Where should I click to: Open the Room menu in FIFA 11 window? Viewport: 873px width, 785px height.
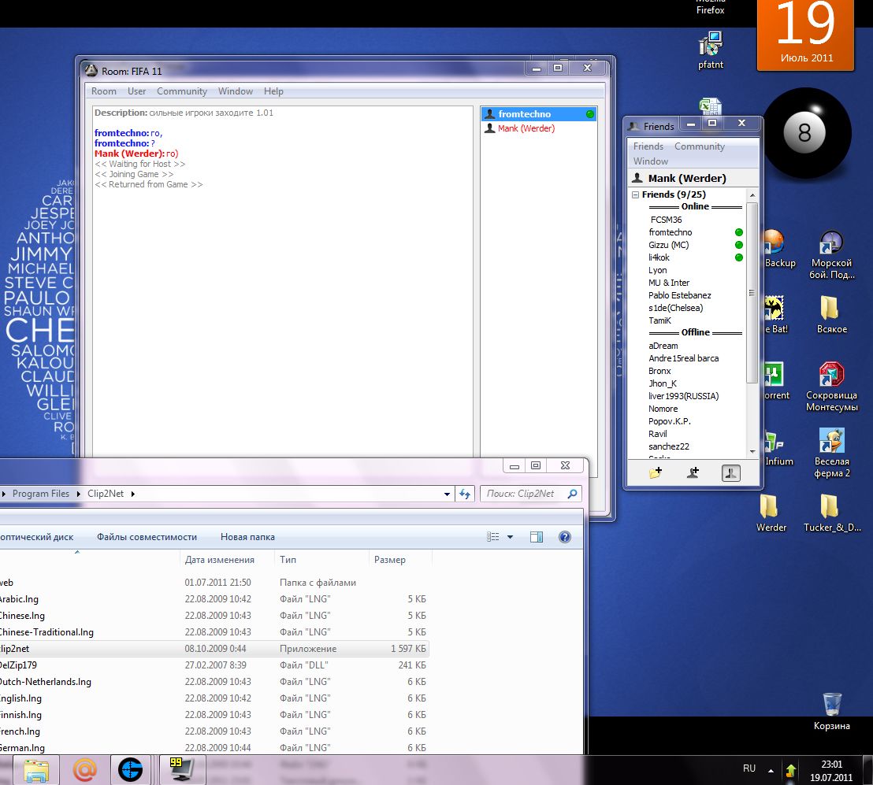click(103, 91)
